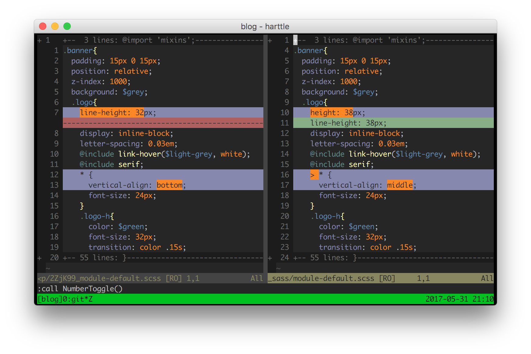The height and width of the screenshot is (354, 531).
Task: Click the [blog] tmux session name
Action: point(50,299)
